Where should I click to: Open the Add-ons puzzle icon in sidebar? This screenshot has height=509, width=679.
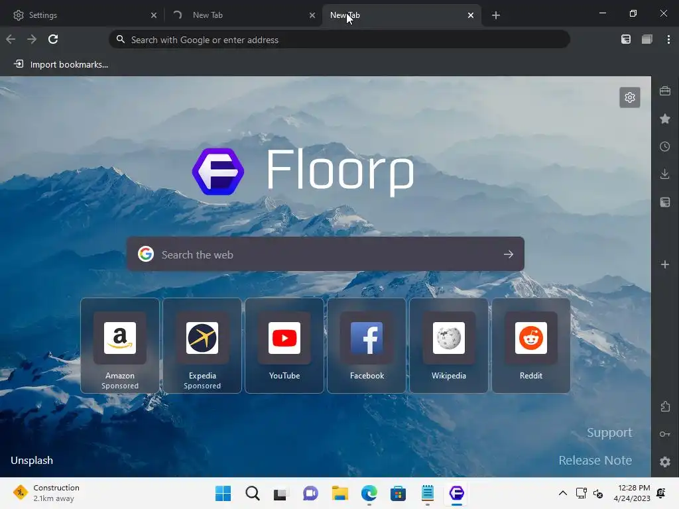click(x=665, y=406)
